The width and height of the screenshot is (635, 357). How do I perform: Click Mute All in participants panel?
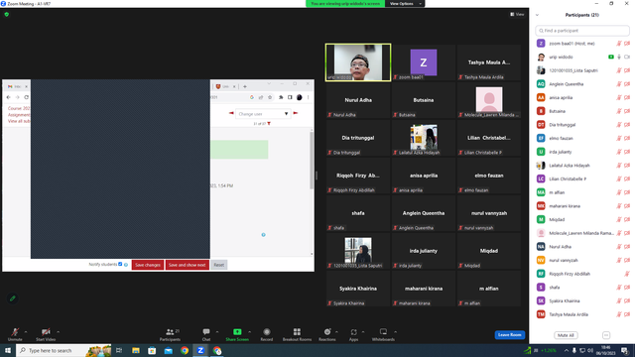pos(566,335)
